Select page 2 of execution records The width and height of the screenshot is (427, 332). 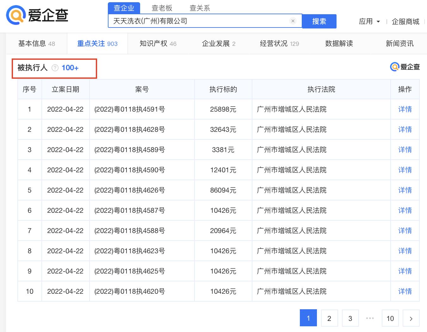coord(329,318)
